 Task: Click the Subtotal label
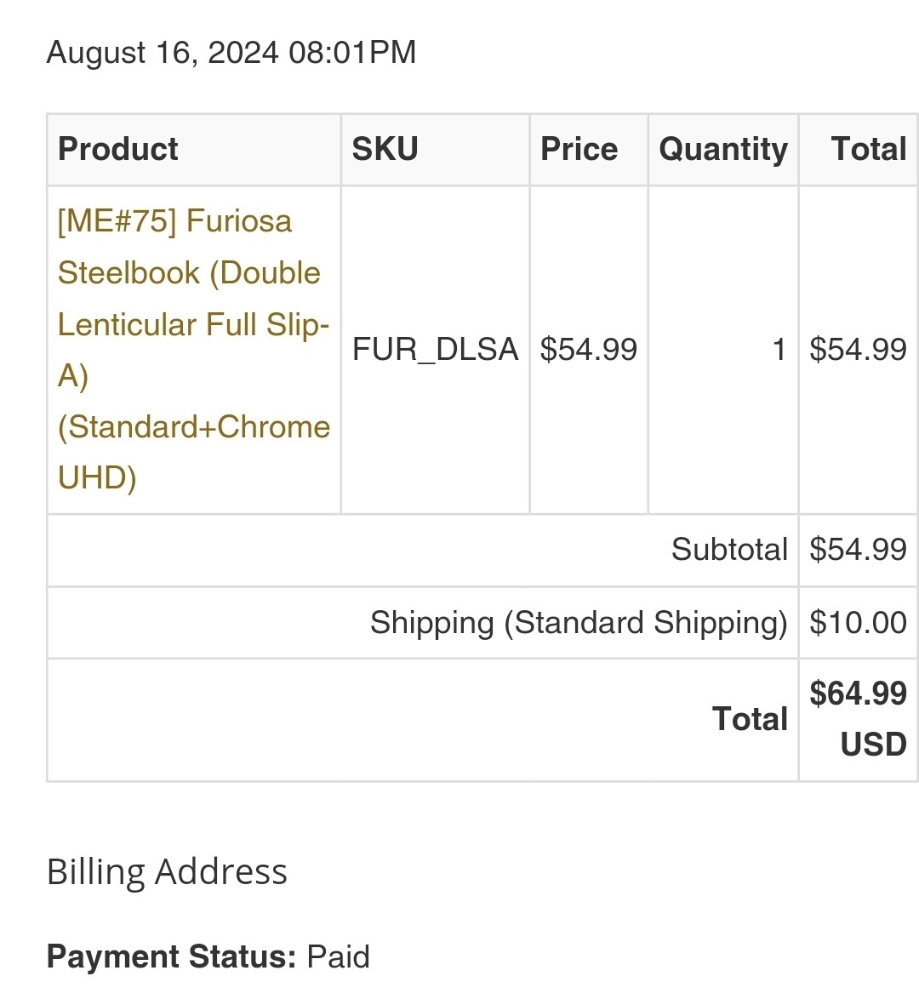tap(728, 550)
